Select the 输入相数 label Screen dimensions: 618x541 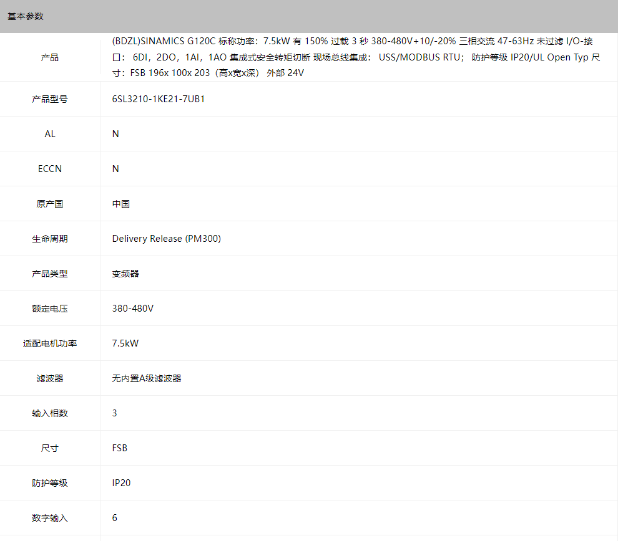pos(50,413)
